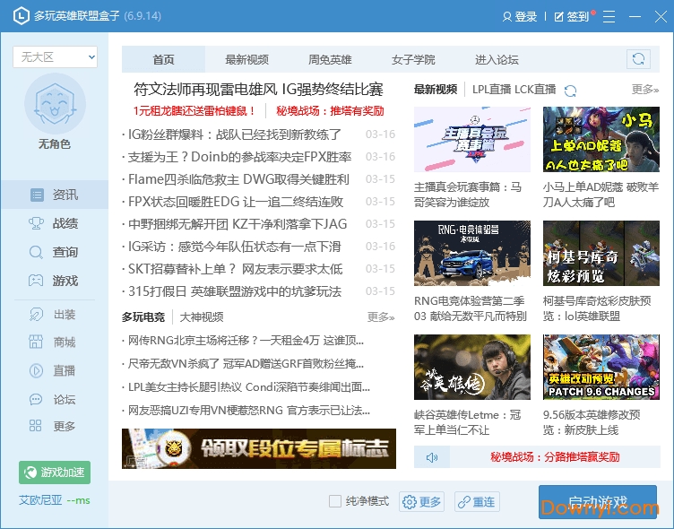Open the 进入论坛 tab
Screen dimensions: 674x529
coord(497,59)
